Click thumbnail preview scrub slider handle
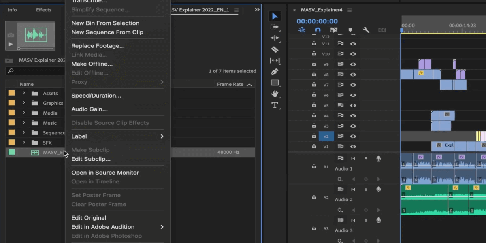Image resolution: width=486 pixels, height=243 pixels. pyautogui.click(x=19, y=49)
